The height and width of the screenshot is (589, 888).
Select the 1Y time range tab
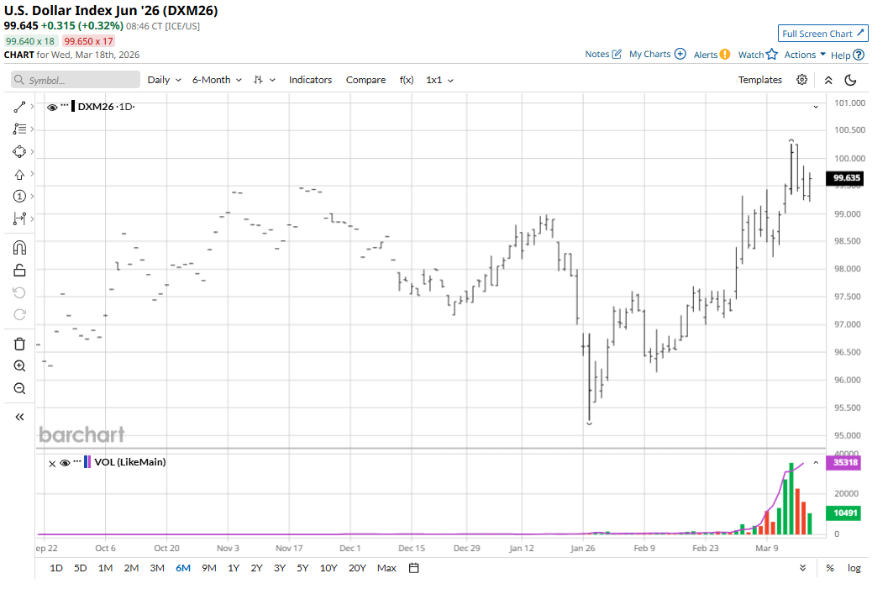234,568
